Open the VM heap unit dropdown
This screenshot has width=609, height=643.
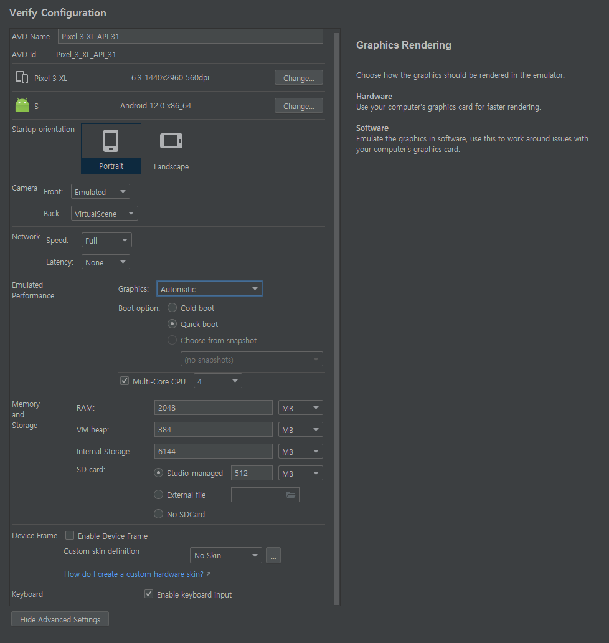click(300, 430)
